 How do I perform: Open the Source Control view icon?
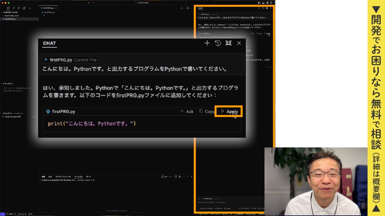19,8
